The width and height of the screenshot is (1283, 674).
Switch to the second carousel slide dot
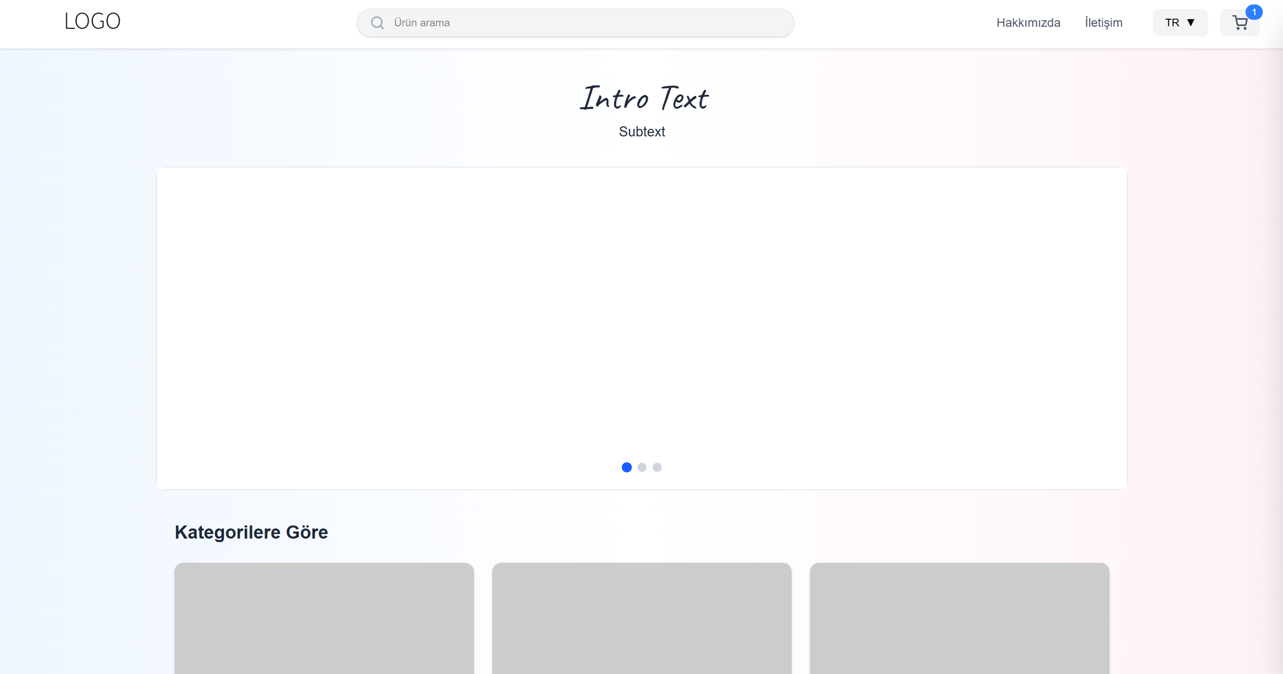tap(642, 467)
